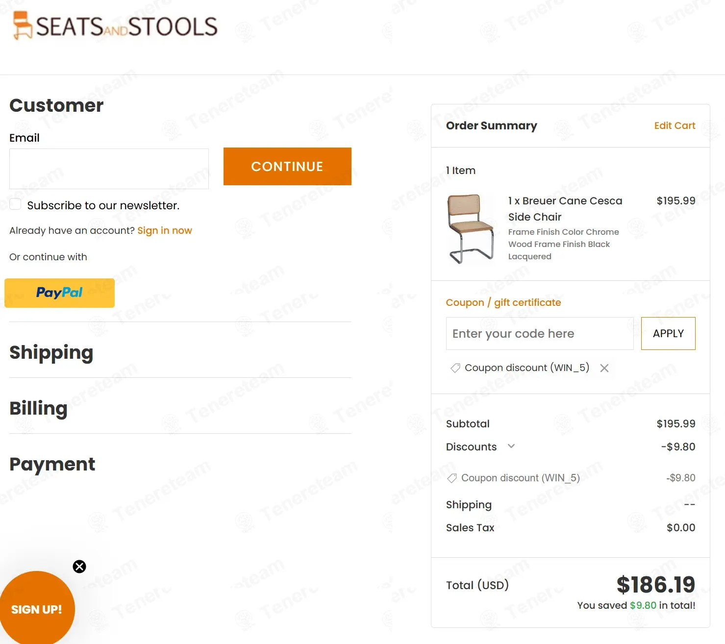Click the Enter your code here field
This screenshot has width=725, height=644.
point(540,333)
